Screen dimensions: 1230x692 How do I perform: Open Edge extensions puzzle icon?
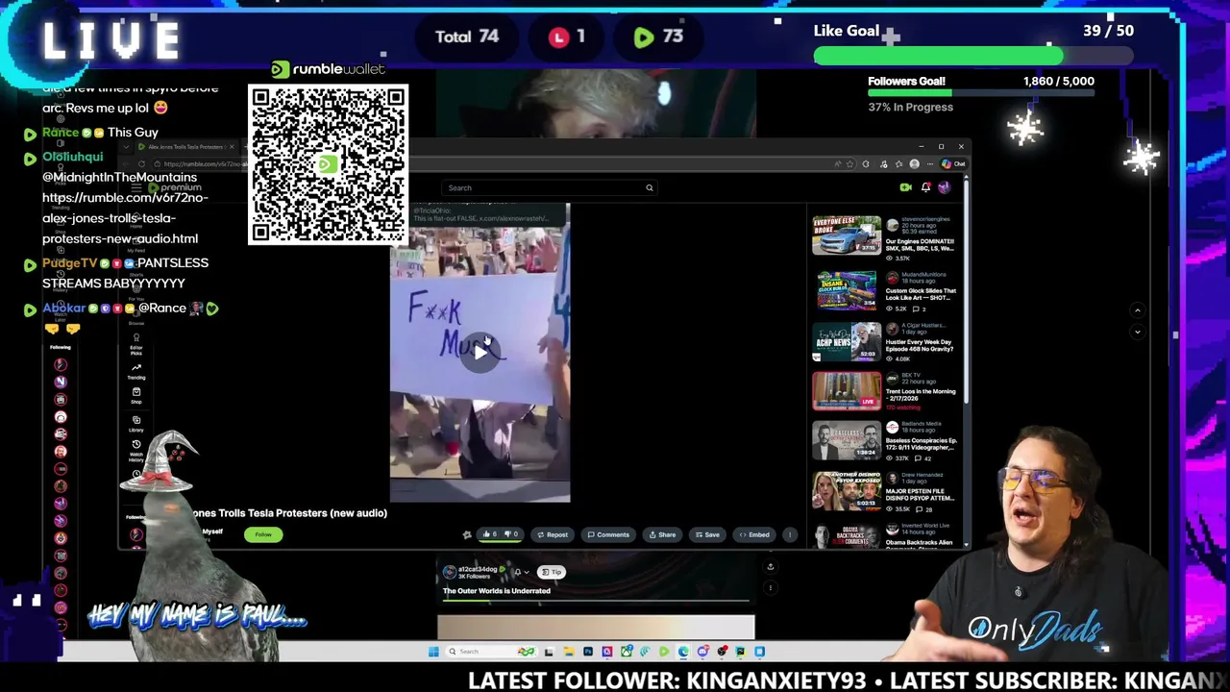[x=866, y=164]
